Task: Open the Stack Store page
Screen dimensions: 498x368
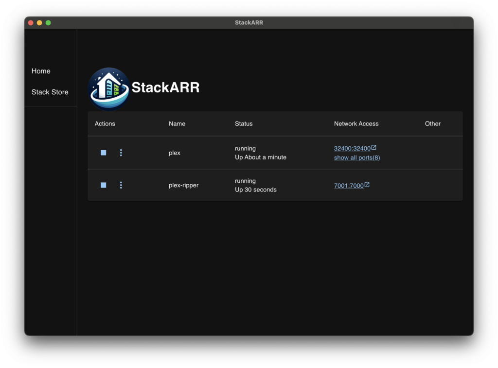Action: point(50,92)
